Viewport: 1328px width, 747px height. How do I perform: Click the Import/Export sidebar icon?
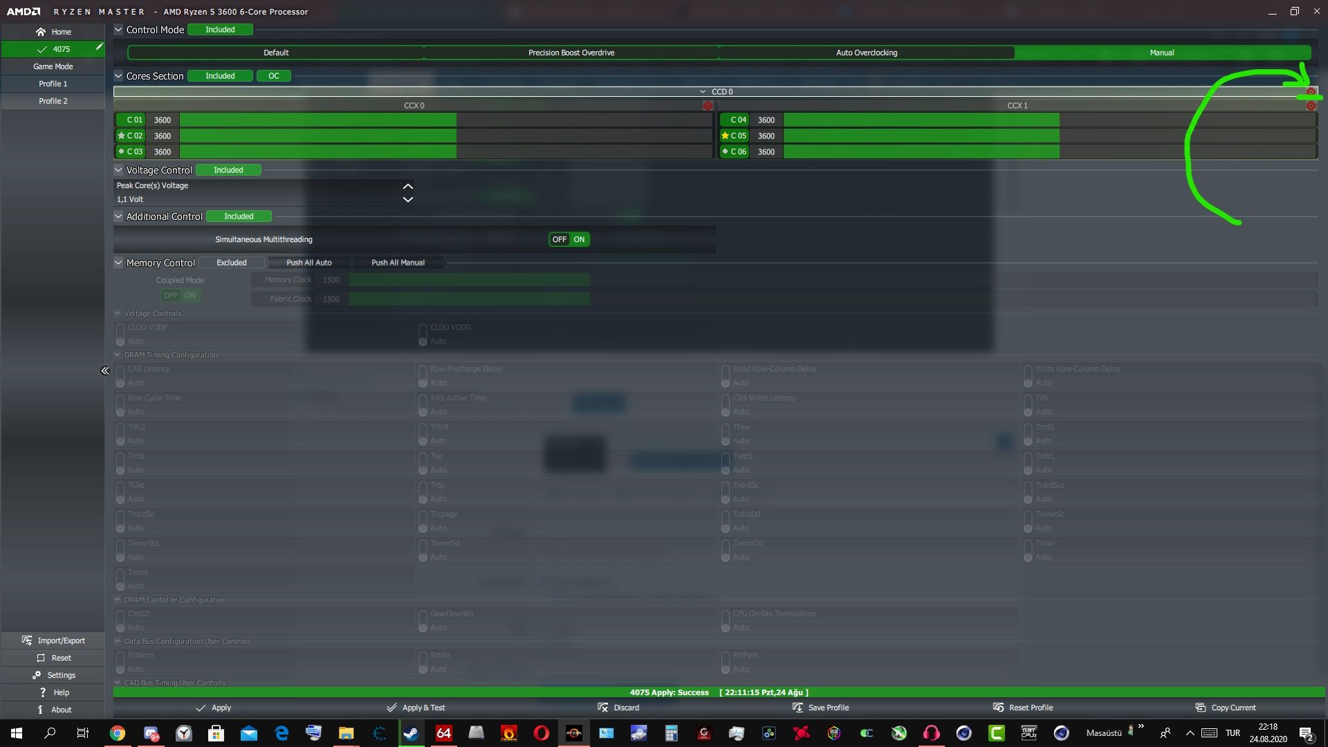pos(27,640)
